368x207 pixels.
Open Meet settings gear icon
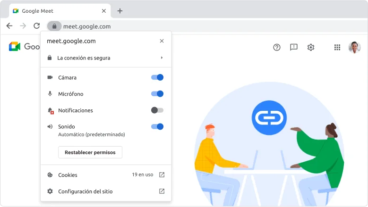(x=311, y=47)
